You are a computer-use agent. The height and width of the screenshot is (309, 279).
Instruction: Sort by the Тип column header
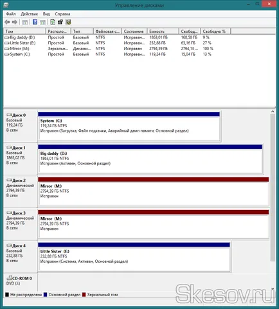coord(82,31)
